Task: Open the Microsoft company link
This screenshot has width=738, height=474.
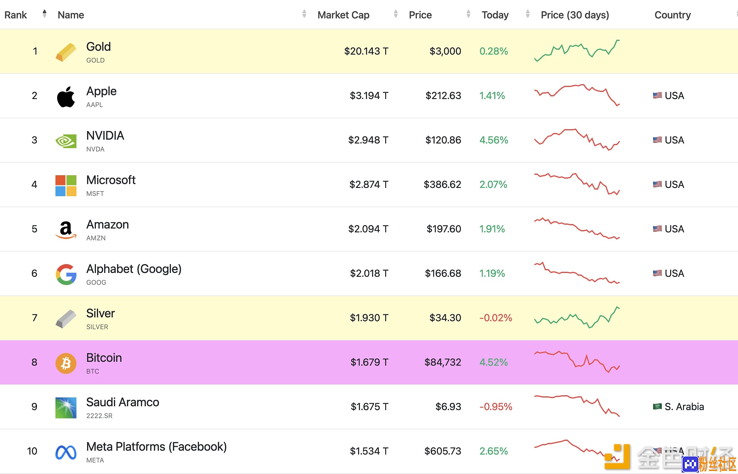Action: [111, 180]
